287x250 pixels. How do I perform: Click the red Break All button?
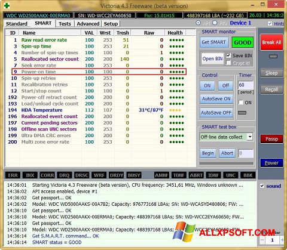271,42
